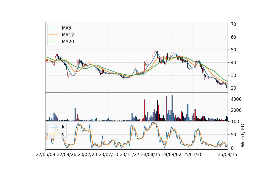Click the MA12 legend label
Image resolution: width=253 pixels, height=182 pixels.
[x=68, y=35]
